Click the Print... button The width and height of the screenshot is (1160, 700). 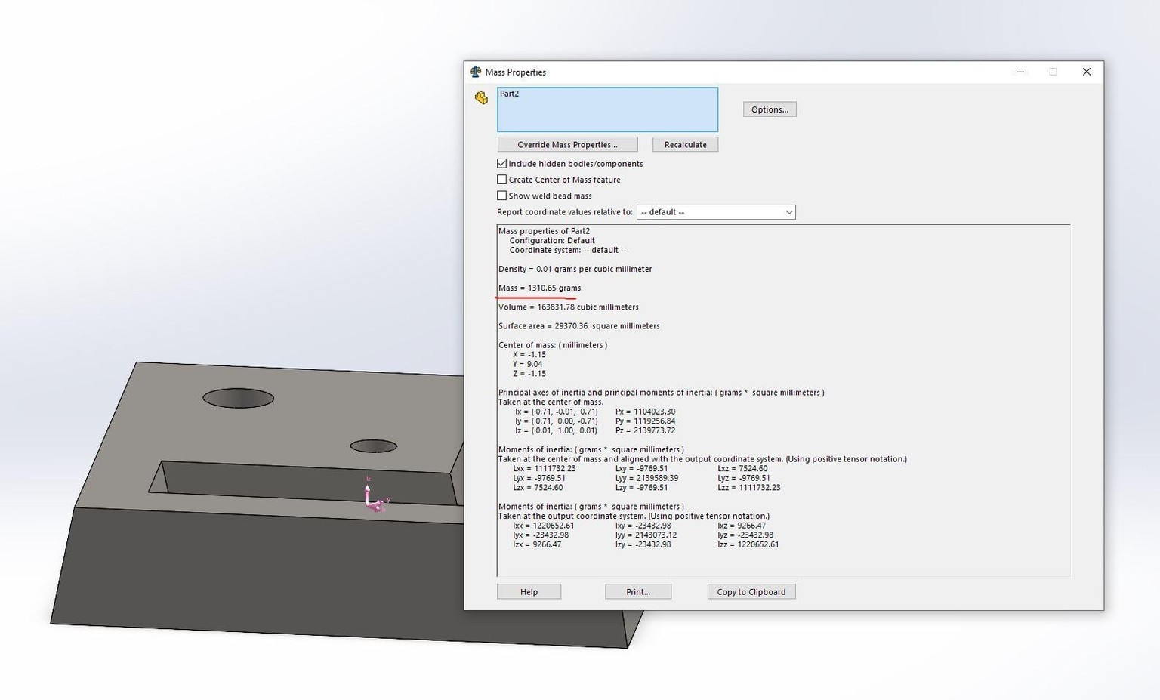tap(638, 591)
